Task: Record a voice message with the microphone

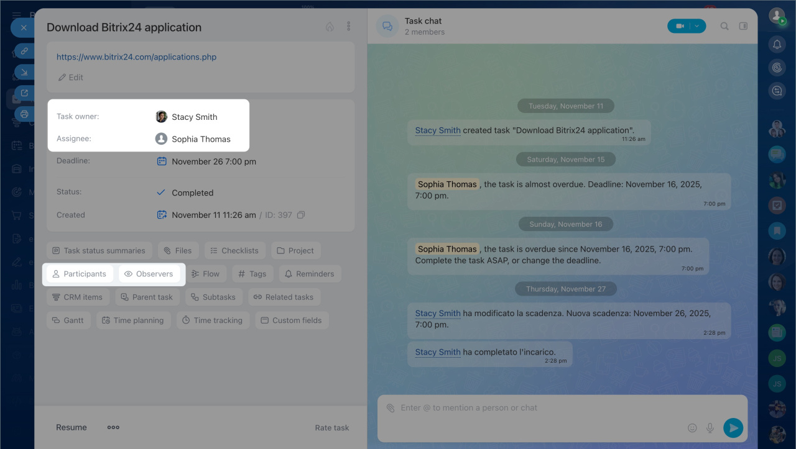Action: click(x=710, y=428)
